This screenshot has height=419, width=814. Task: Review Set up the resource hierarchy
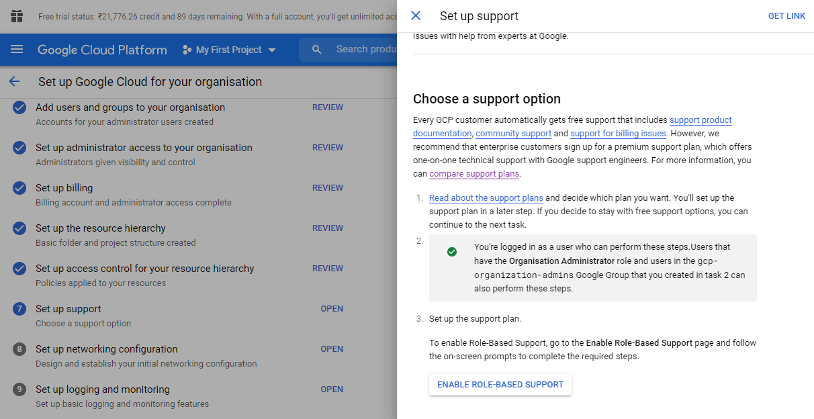tap(328, 228)
